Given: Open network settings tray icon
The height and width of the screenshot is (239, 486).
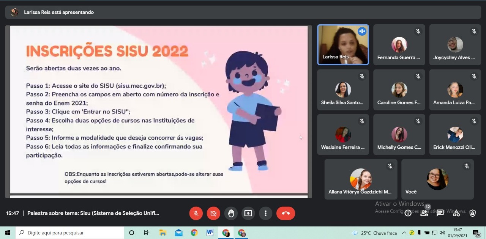Looking at the screenshot, I should pos(434,233).
